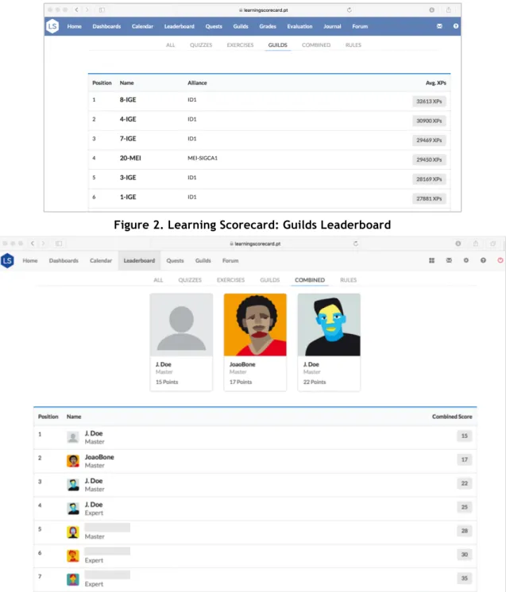Image resolution: width=506 pixels, height=592 pixels.
Task: Open the grid apps icon in the lower navbar
Action: click(x=431, y=260)
